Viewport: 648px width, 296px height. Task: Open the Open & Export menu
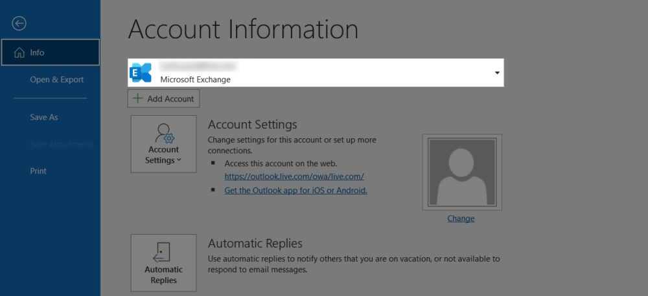[56, 79]
